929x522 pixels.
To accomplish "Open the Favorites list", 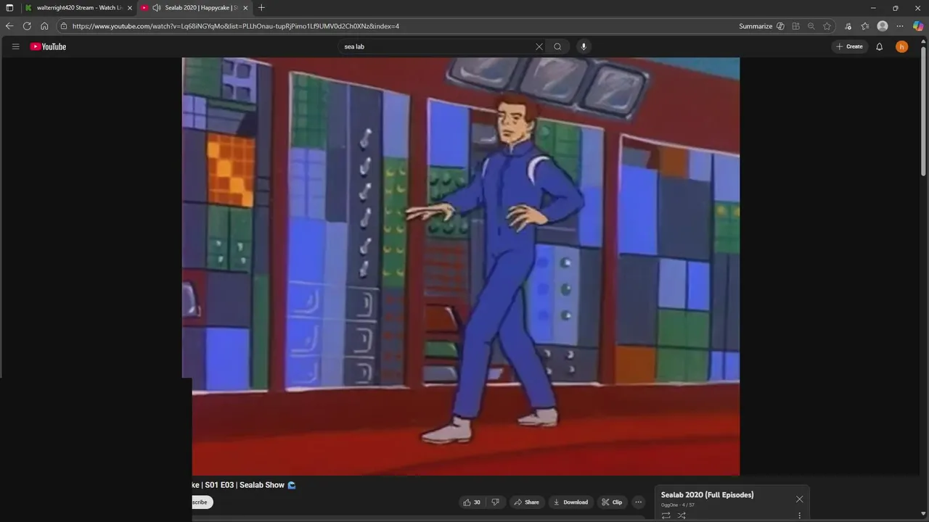I will coord(865,26).
